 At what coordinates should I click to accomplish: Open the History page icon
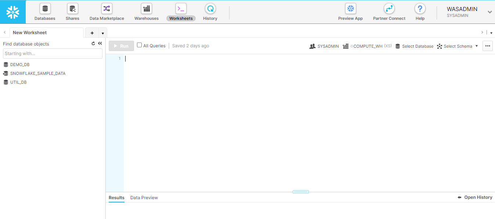coord(210,8)
